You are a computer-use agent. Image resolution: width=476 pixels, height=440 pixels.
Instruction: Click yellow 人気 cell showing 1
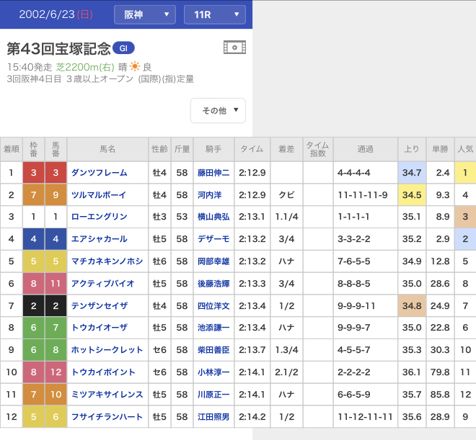tap(465, 173)
